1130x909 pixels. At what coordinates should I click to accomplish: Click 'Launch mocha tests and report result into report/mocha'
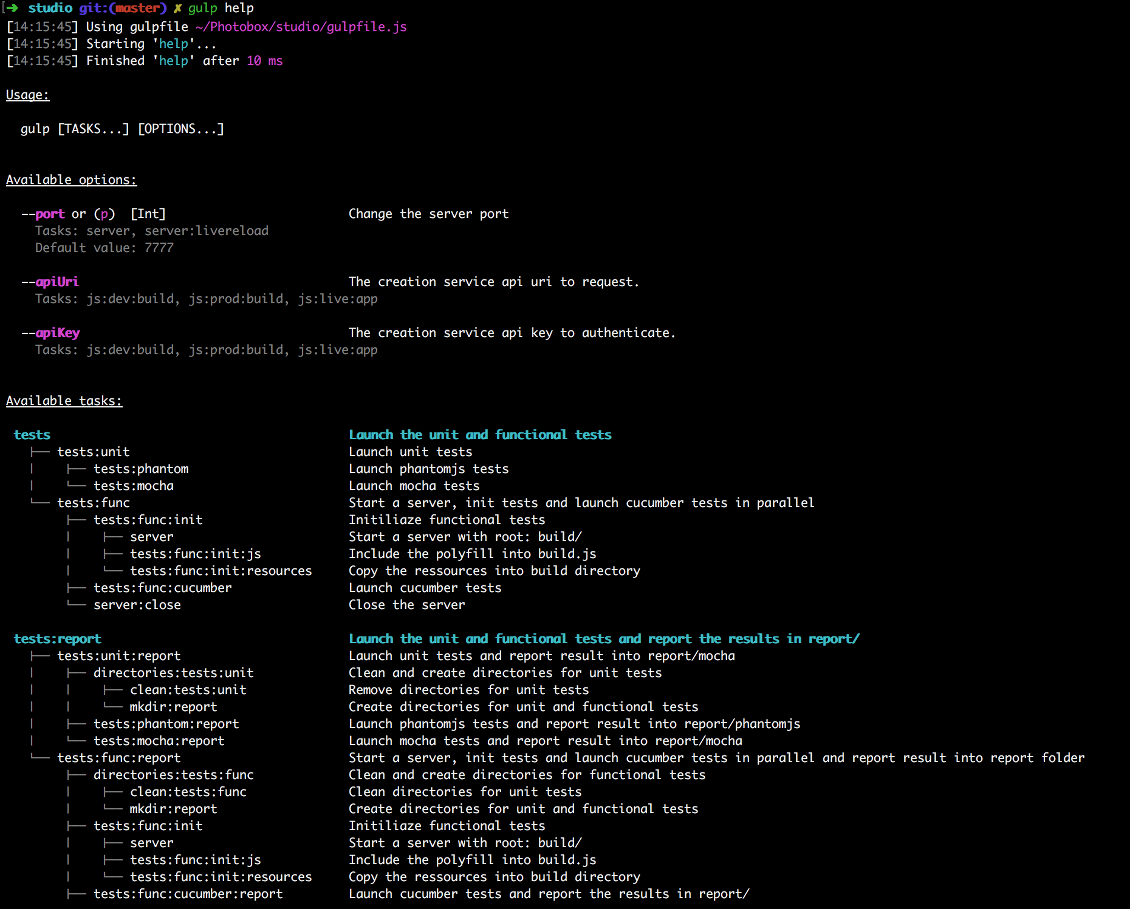pos(545,741)
